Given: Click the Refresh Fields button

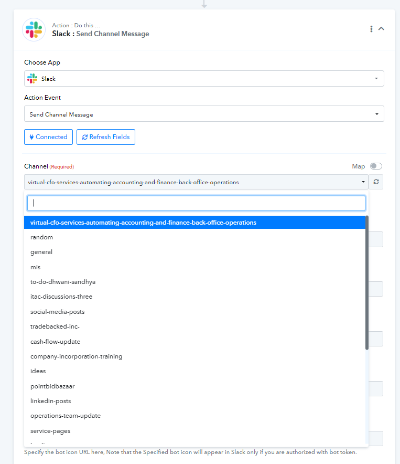Looking at the screenshot, I should tap(106, 137).
